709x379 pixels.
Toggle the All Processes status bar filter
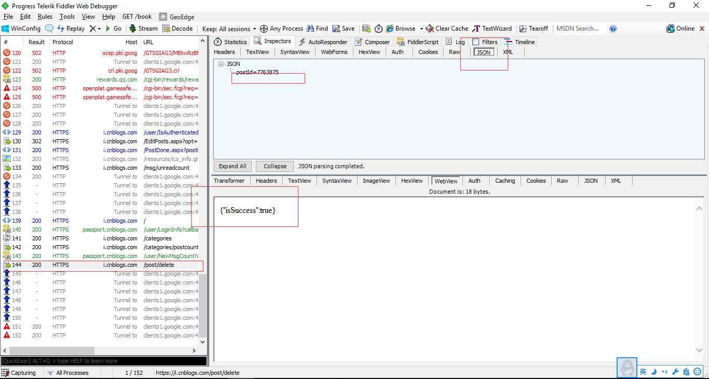tap(68, 373)
